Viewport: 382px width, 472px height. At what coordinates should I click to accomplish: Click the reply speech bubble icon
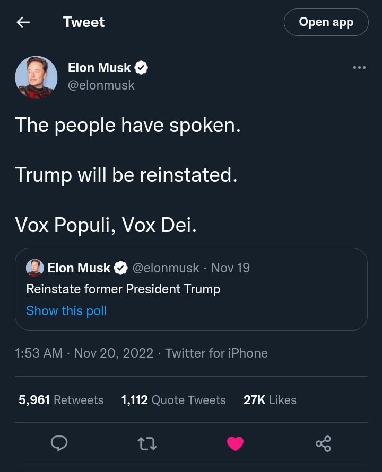(59, 443)
